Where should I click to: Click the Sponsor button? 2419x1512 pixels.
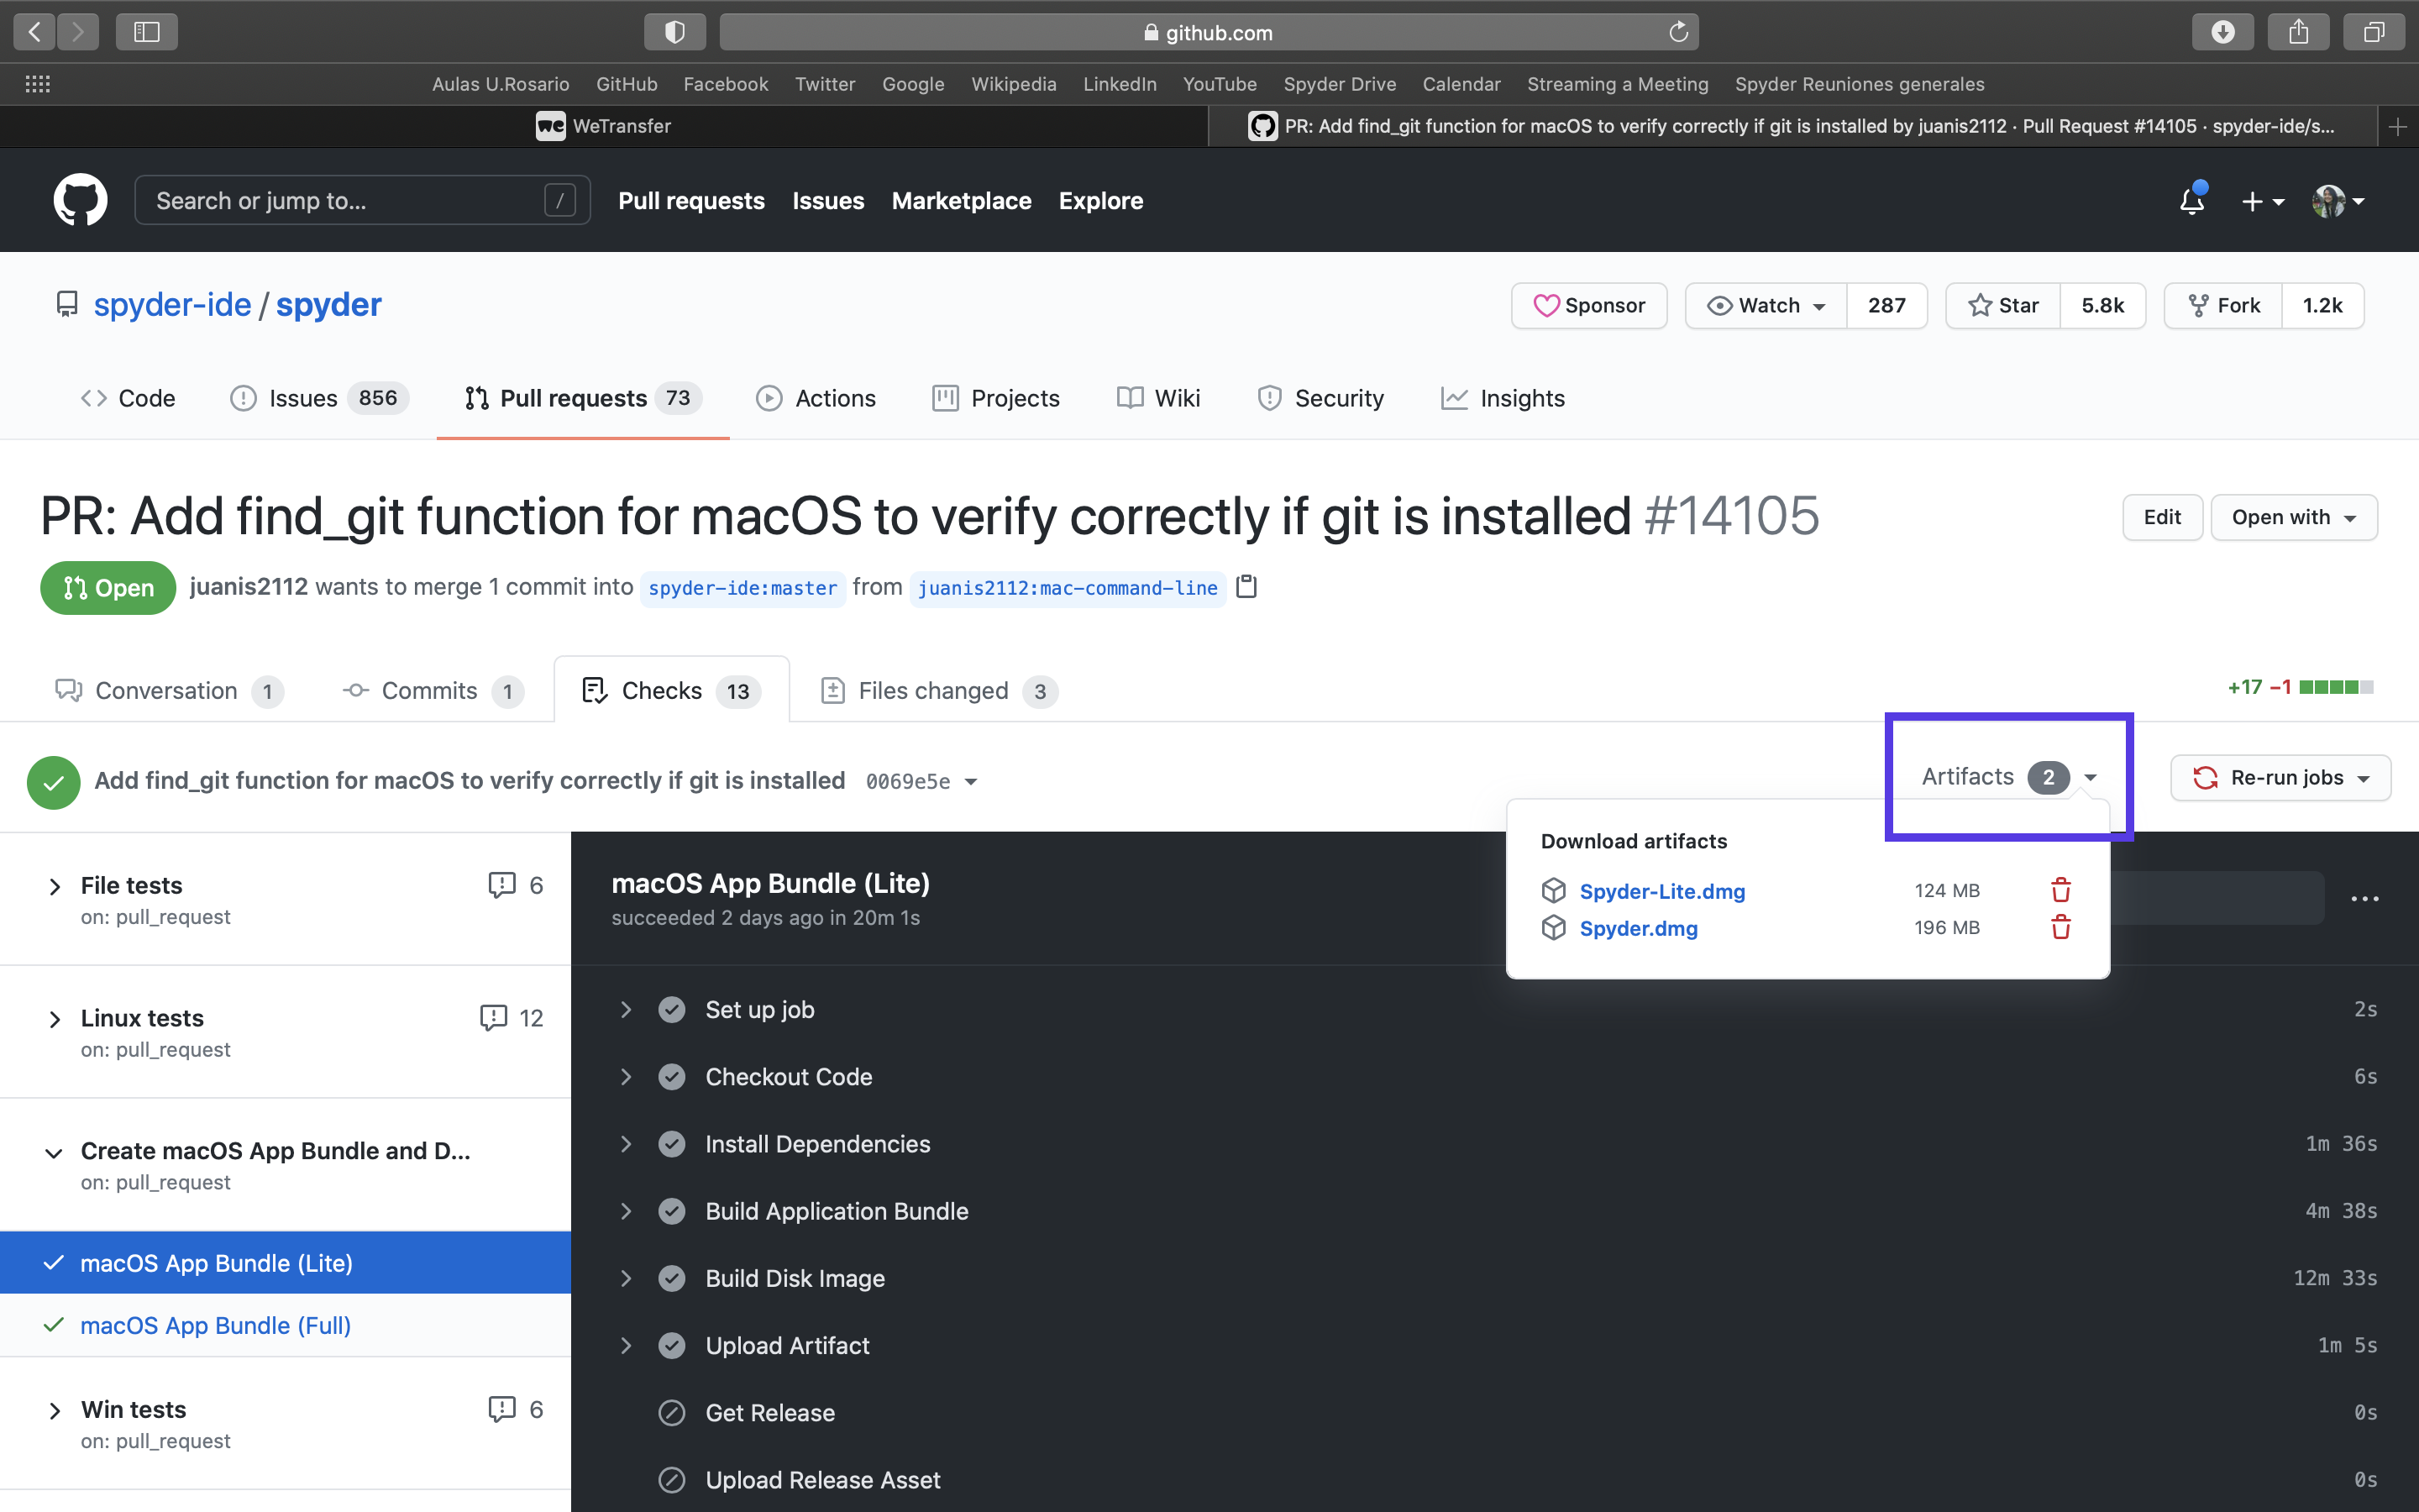click(1588, 305)
